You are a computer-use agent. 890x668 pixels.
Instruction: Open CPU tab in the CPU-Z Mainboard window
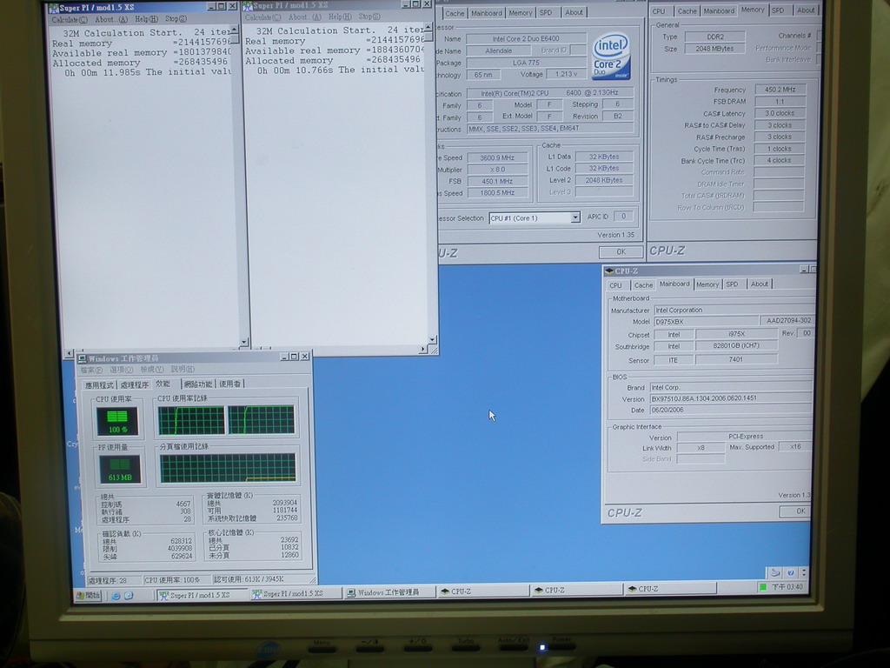(x=616, y=285)
